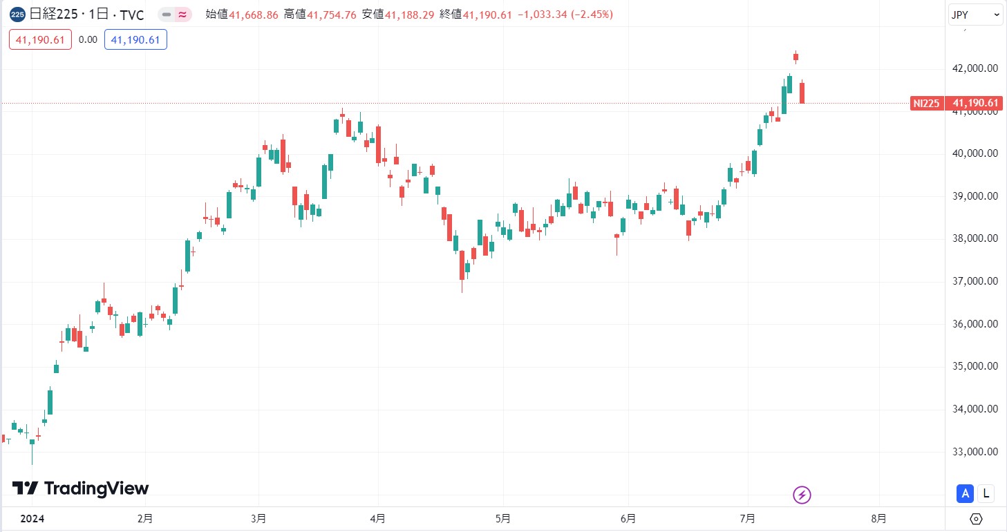Click the highest red candle above 42,000
Screen dimensions: 1007x532
tap(796, 57)
